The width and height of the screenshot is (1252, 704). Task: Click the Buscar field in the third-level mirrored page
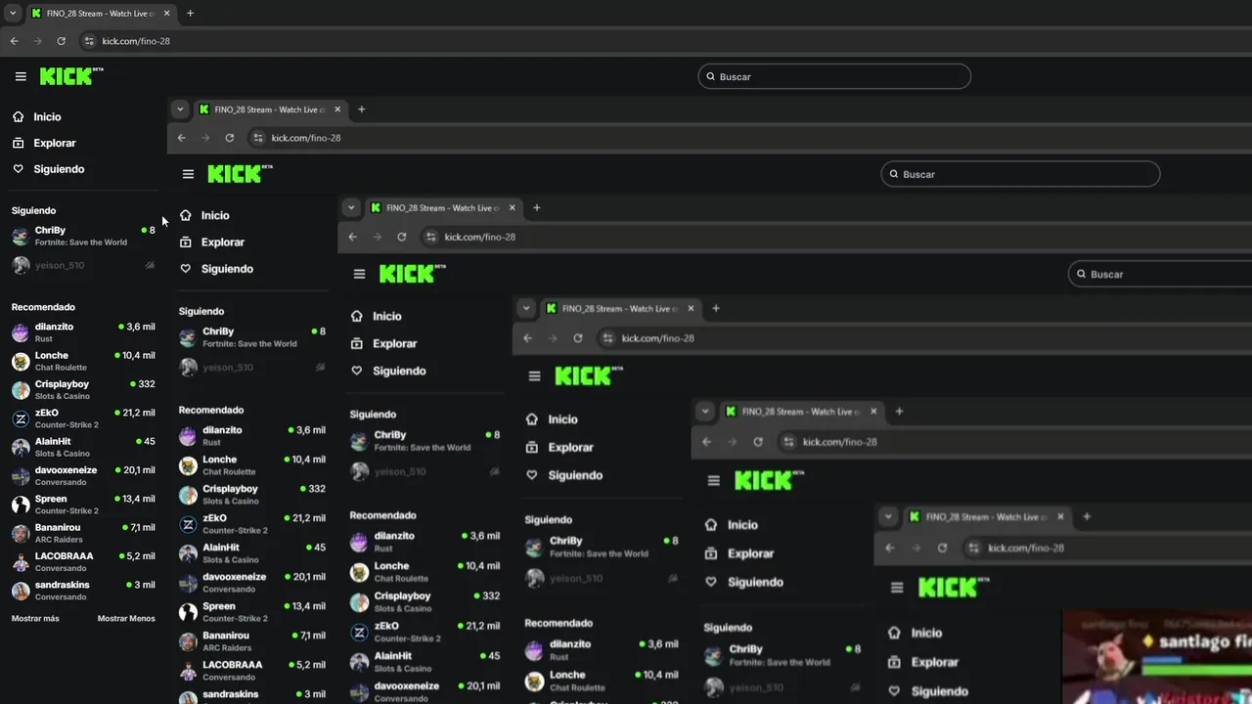click(x=1160, y=274)
